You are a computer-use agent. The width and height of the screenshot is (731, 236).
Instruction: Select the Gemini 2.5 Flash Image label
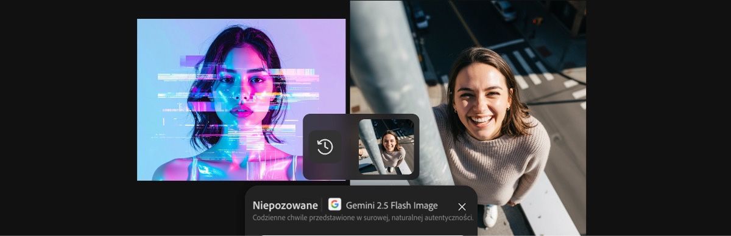[392, 205]
